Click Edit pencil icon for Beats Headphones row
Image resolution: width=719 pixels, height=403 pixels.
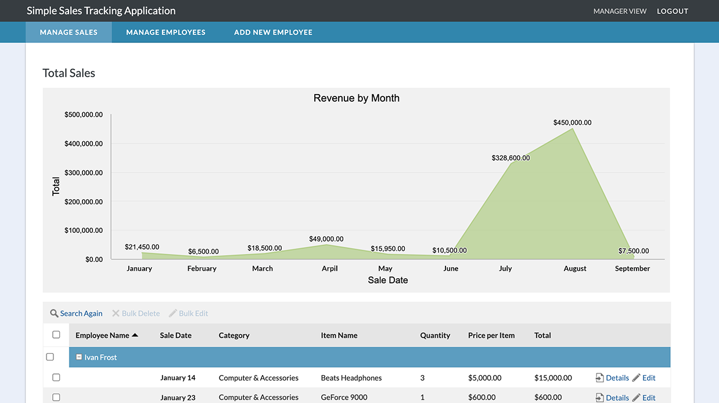[x=637, y=378]
